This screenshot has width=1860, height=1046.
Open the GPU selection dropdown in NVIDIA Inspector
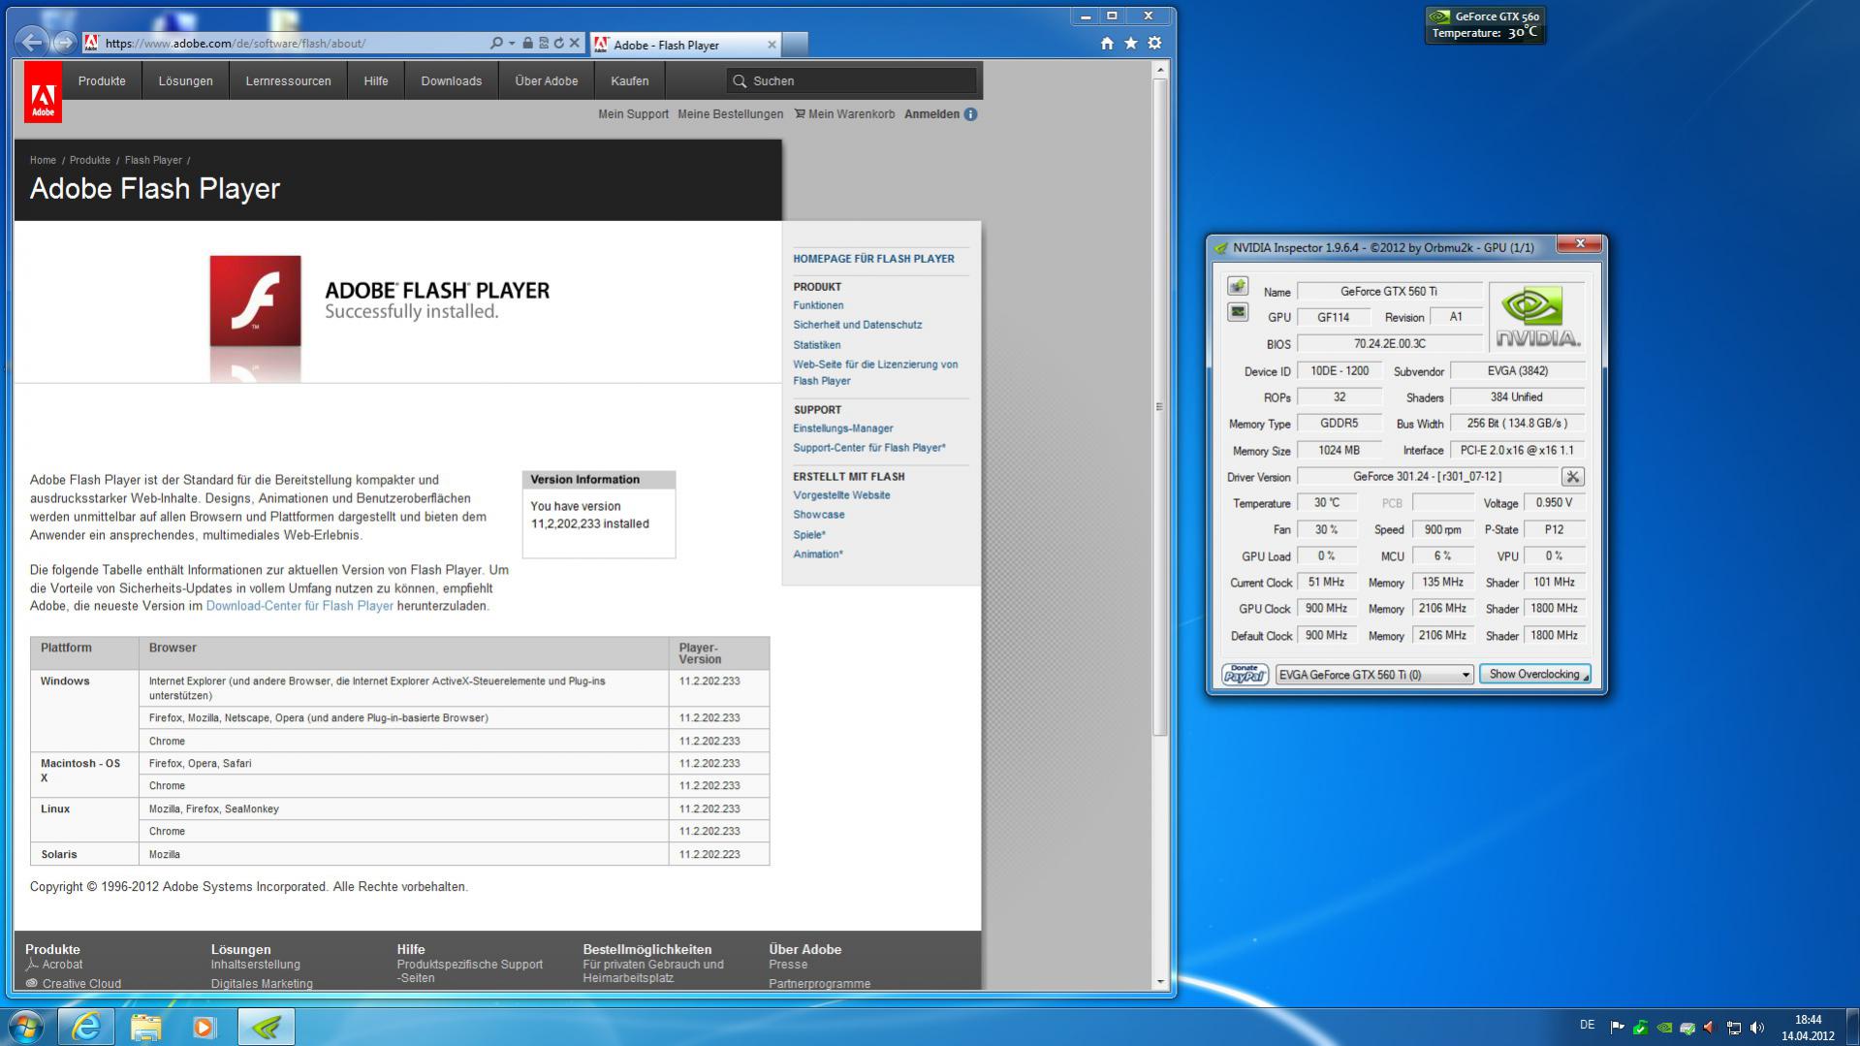click(x=1374, y=675)
